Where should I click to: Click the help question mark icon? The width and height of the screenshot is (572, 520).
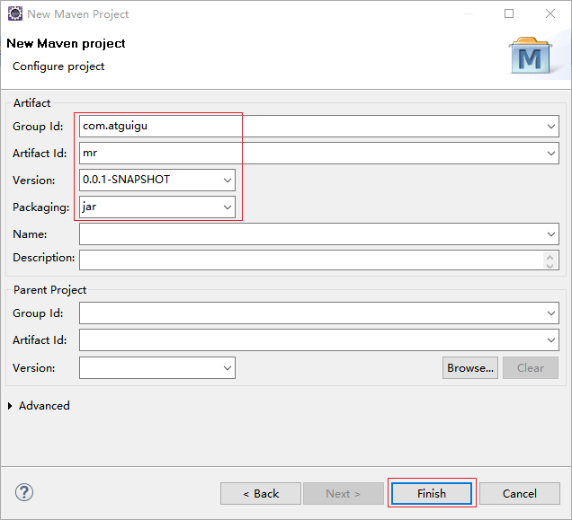[x=24, y=492]
